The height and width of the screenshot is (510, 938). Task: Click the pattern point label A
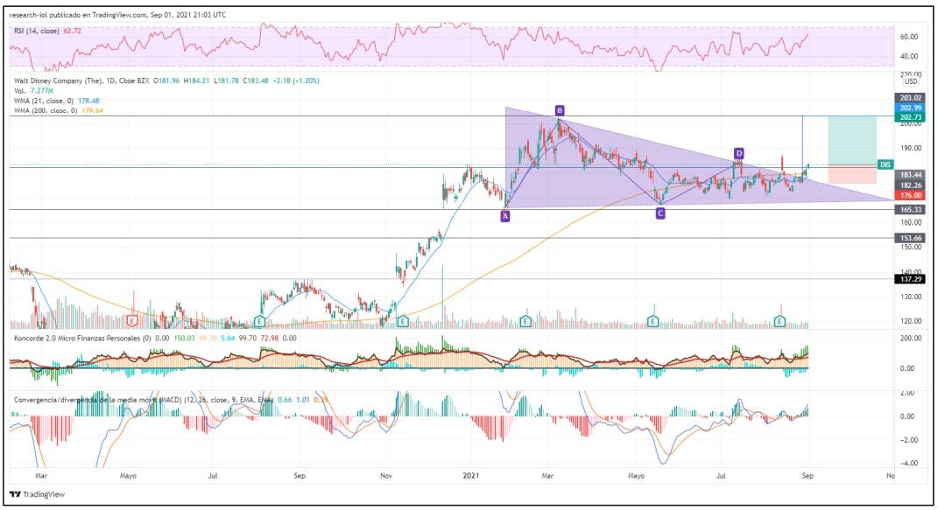click(x=505, y=217)
